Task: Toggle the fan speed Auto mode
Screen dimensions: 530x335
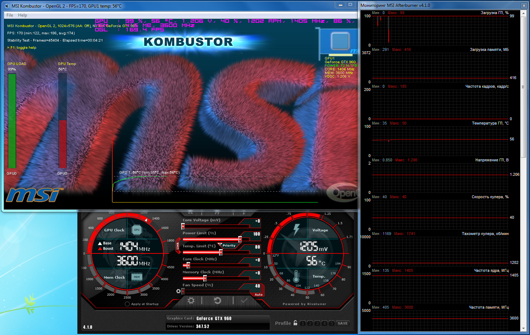Action: pyautogui.click(x=258, y=295)
